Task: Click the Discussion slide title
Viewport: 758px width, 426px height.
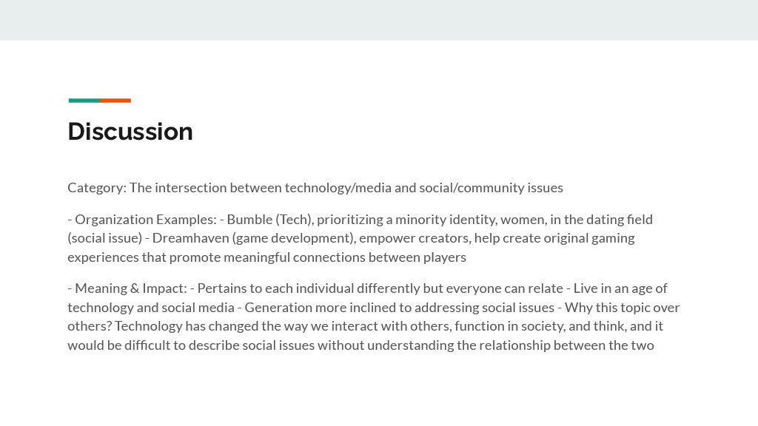Action: [x=130, y=132]
